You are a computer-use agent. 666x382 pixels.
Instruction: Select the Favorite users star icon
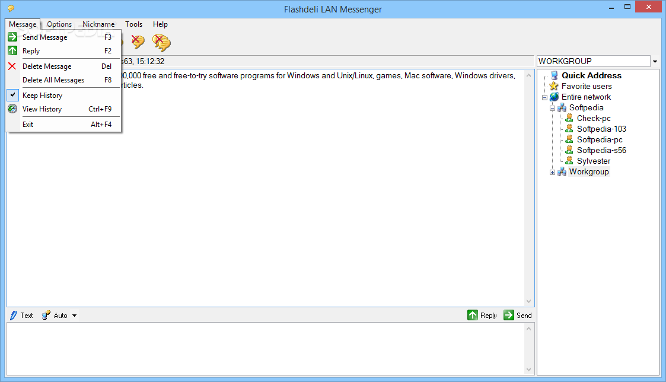(554, 86)
